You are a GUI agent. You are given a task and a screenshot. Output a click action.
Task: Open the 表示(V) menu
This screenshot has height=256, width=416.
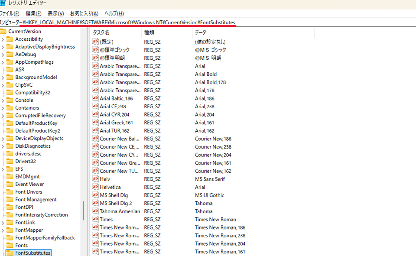[x=56, y=13]
